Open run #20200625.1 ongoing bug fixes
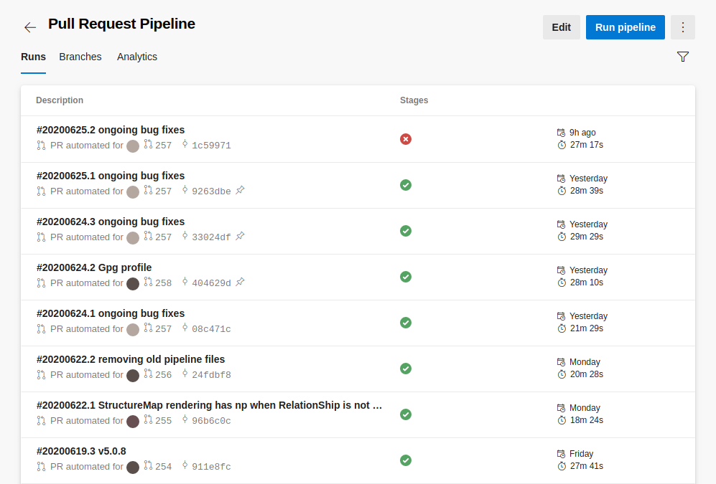716x484 pixels. pos(111,176)
